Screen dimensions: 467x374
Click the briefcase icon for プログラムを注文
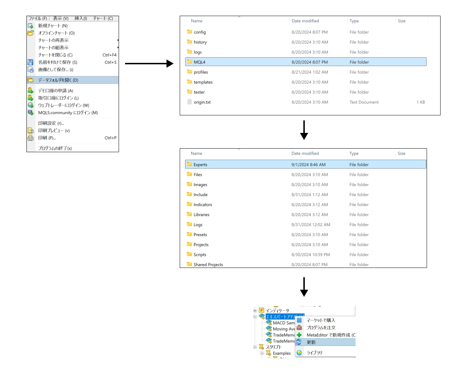(299, 328)
